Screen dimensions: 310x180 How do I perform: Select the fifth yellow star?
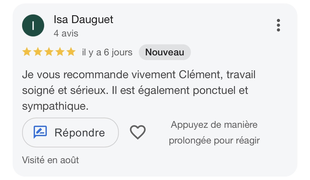[x=71, y=52]
